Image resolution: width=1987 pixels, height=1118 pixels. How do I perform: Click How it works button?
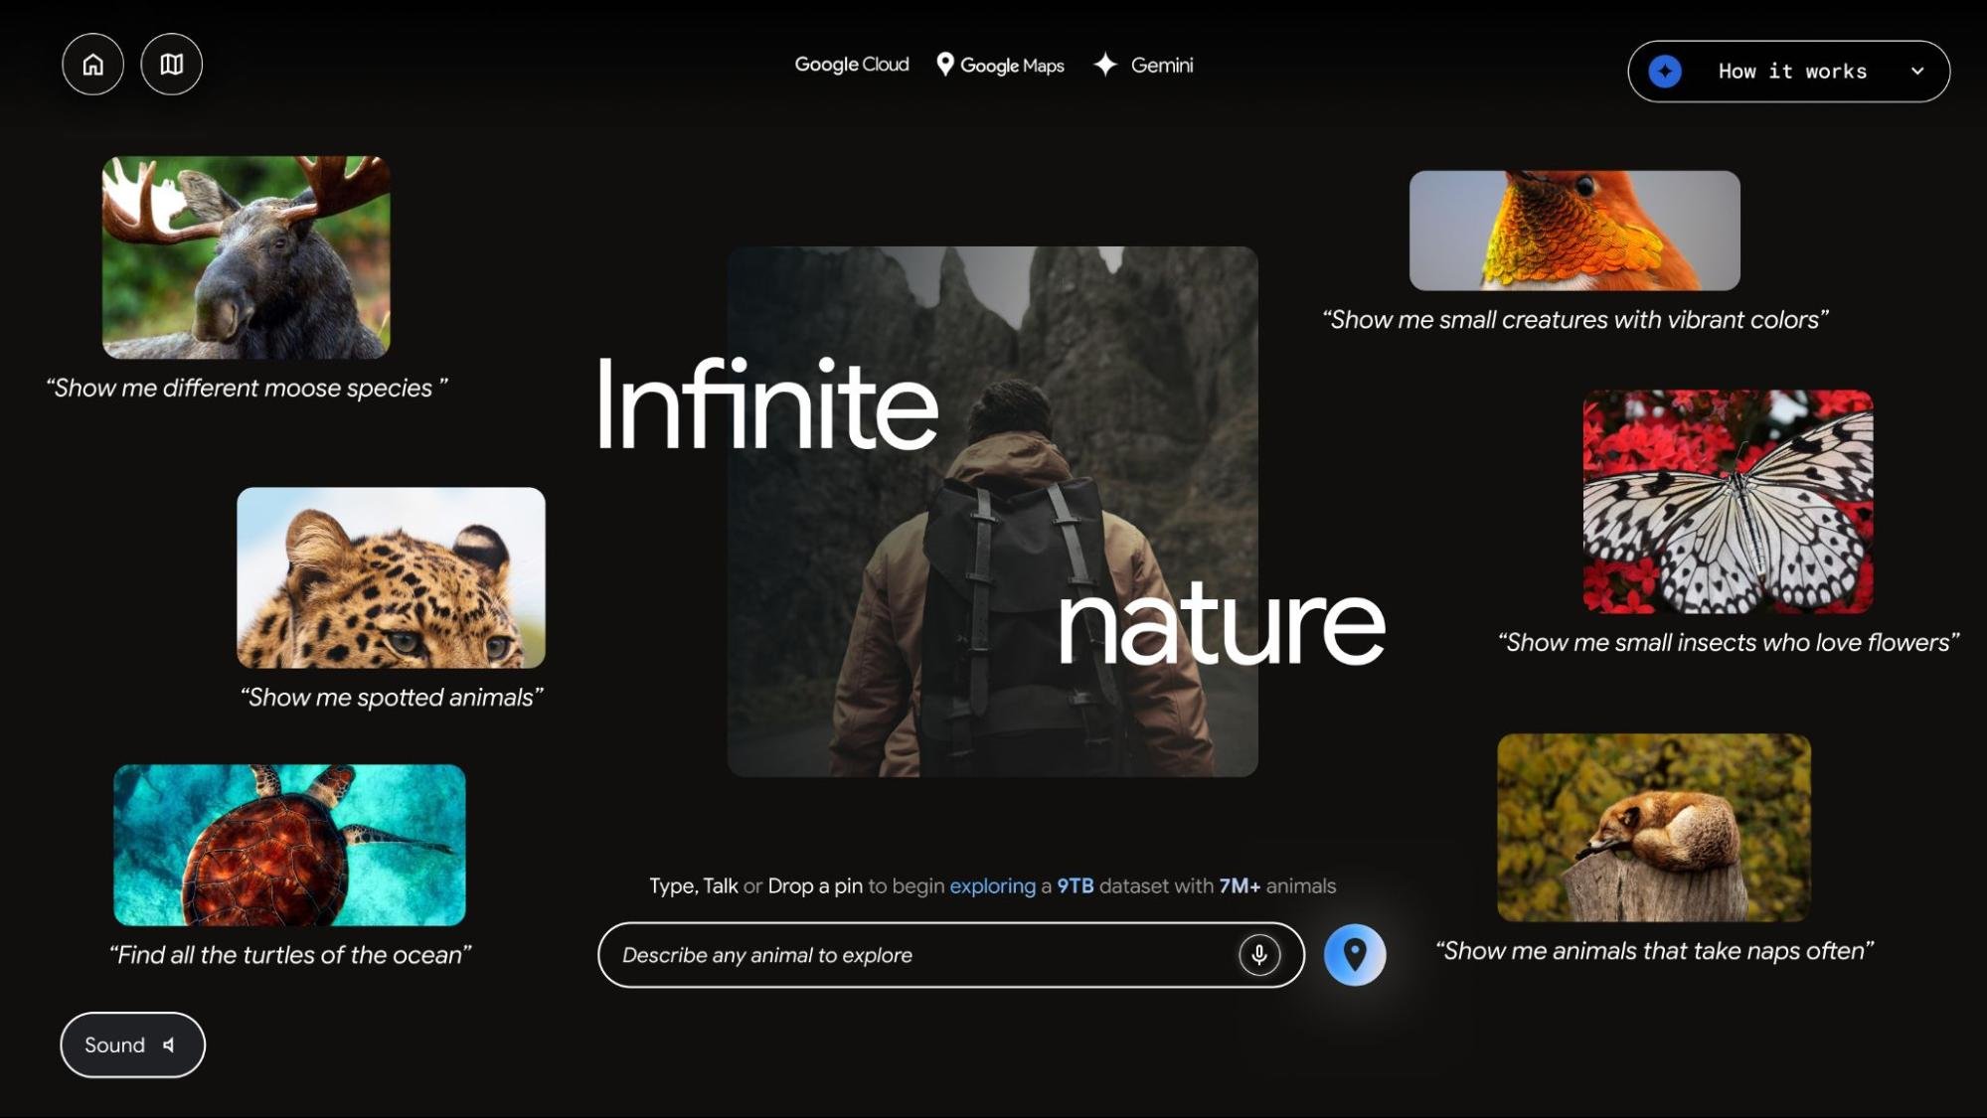pos(1789,70)
